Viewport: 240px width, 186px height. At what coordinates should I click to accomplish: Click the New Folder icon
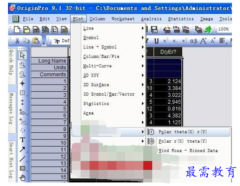[x=26, y=30]
